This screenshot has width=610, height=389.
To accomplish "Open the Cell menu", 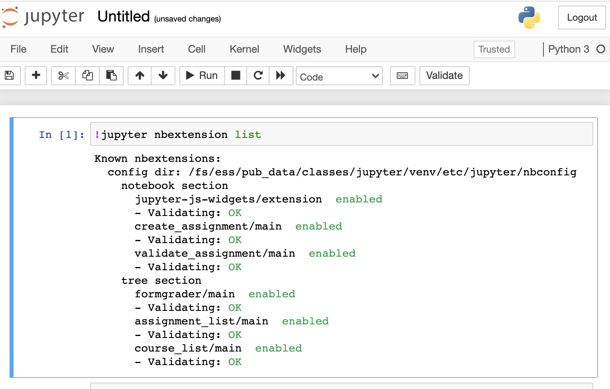I will tap(197, 49).
